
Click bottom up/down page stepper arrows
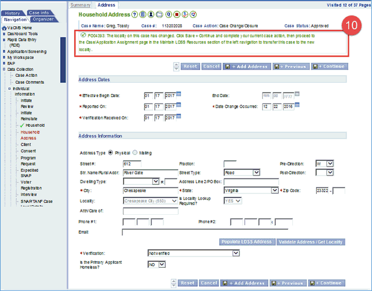174,283
